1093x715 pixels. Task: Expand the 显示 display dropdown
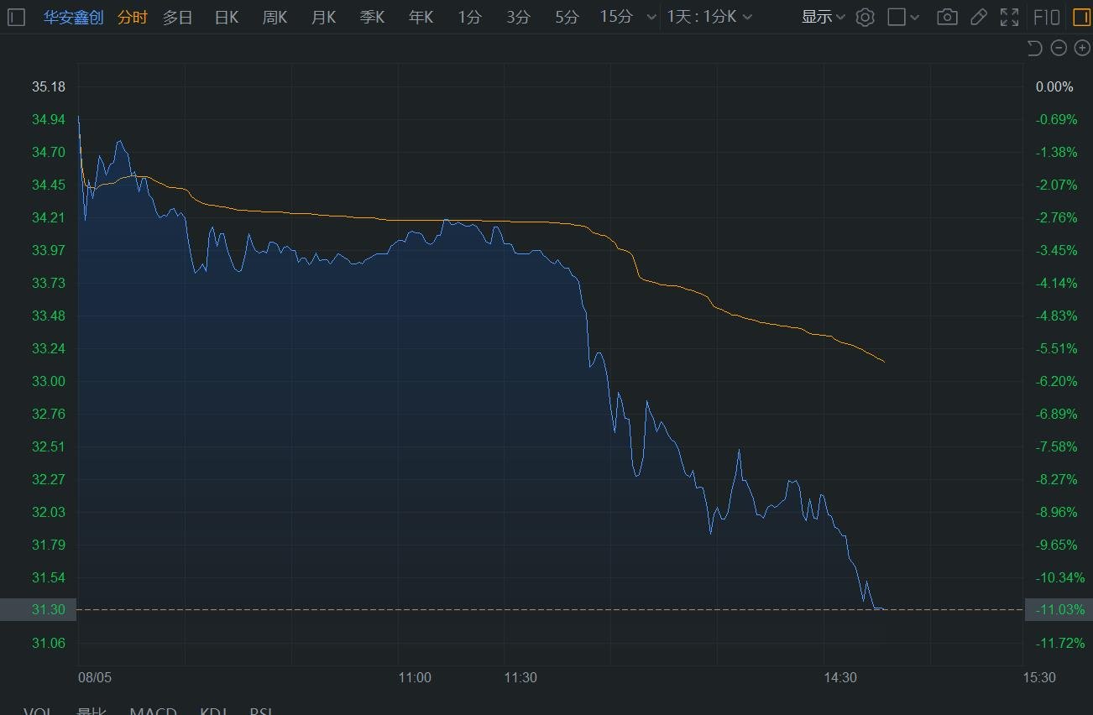tap(823, 17)
